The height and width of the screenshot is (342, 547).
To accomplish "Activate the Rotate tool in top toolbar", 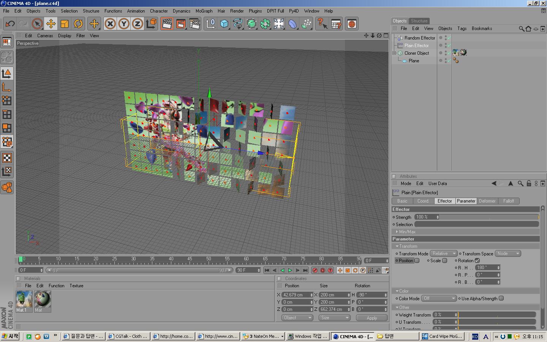I will (x=78, y=24).
